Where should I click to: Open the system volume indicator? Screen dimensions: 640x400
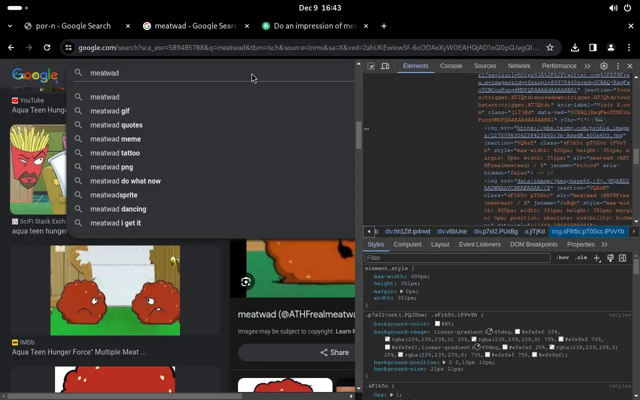[x=613, y=8]
